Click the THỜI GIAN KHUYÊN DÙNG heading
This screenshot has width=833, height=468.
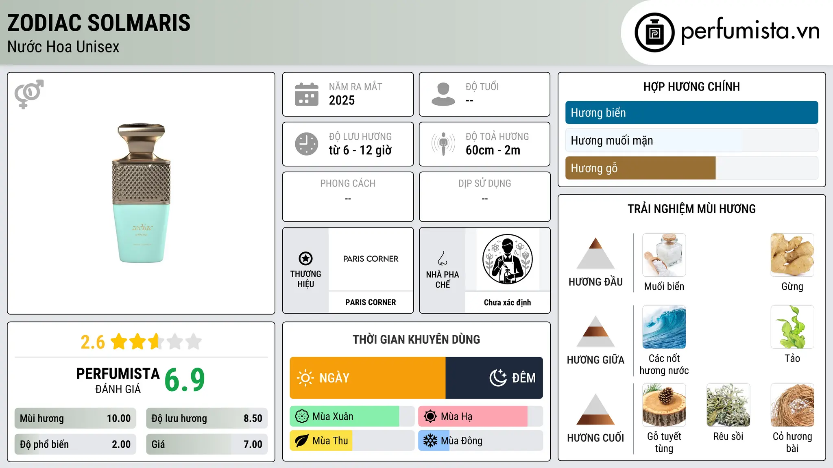[x=416, y=339]
